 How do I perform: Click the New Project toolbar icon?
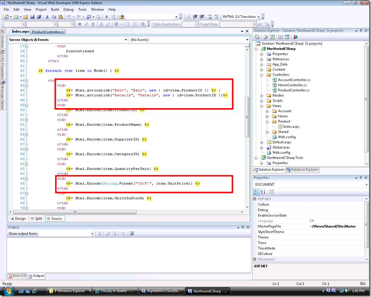(6, 17)
